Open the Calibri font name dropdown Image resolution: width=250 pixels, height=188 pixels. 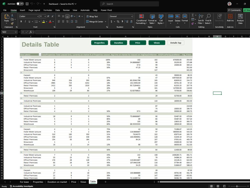click(x=38, y=16)
